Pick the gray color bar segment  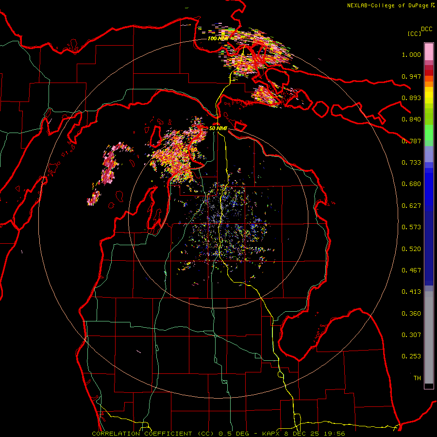429,337
